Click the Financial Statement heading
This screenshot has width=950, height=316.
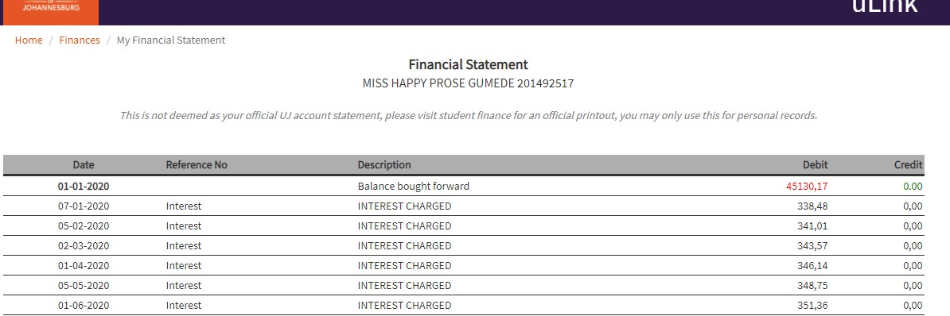click(x=469, y=64)
